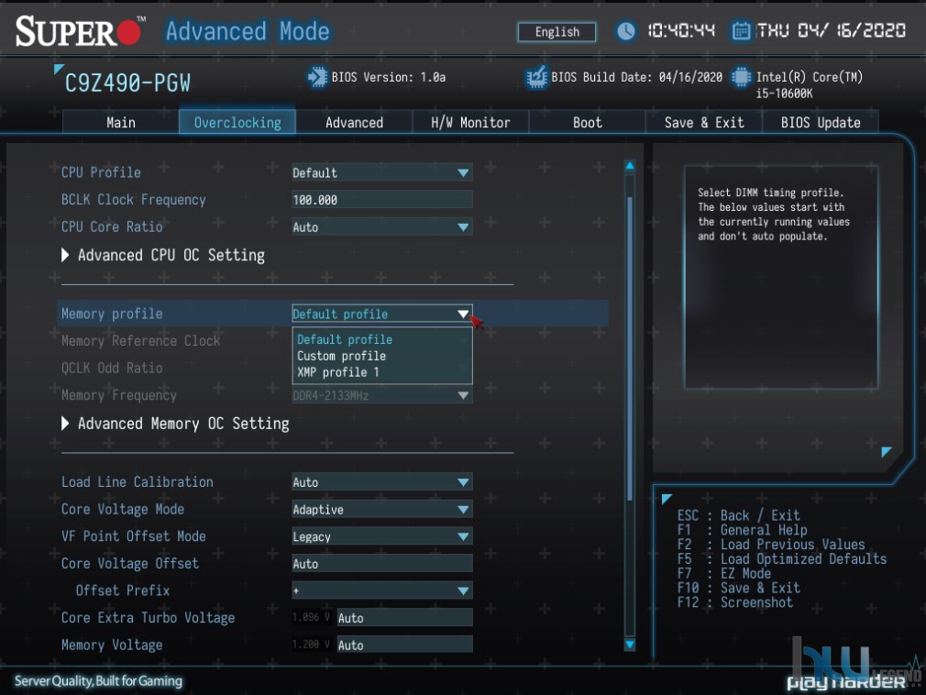Image resolution: width=926 pixels, height=695 pixels.
Task: Click F5 : Load Optimized Defaults hint
Action: point(782,559)
